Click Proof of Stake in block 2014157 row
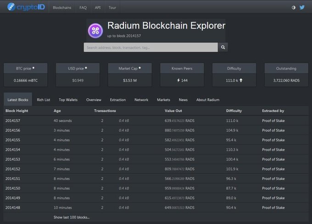This screenshot has height=224, width=312. click(x=273, y=121)
